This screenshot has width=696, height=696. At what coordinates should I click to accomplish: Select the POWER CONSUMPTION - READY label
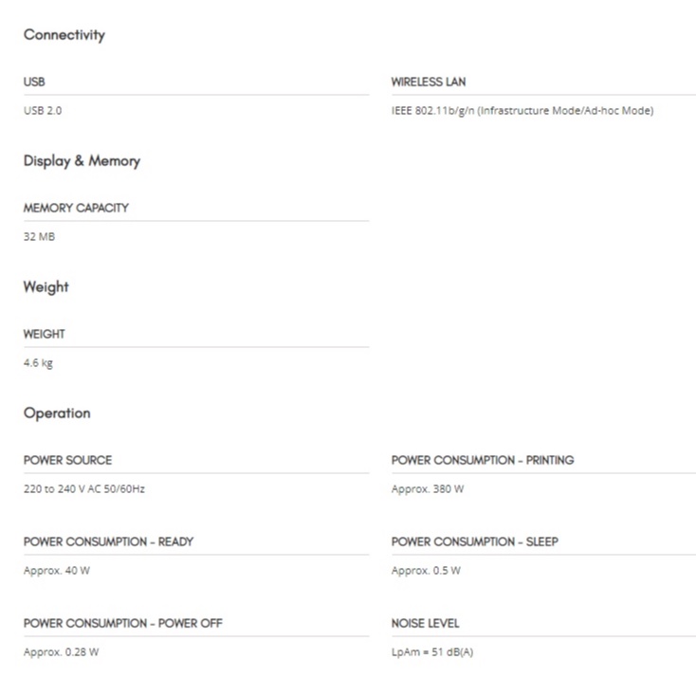108,541
